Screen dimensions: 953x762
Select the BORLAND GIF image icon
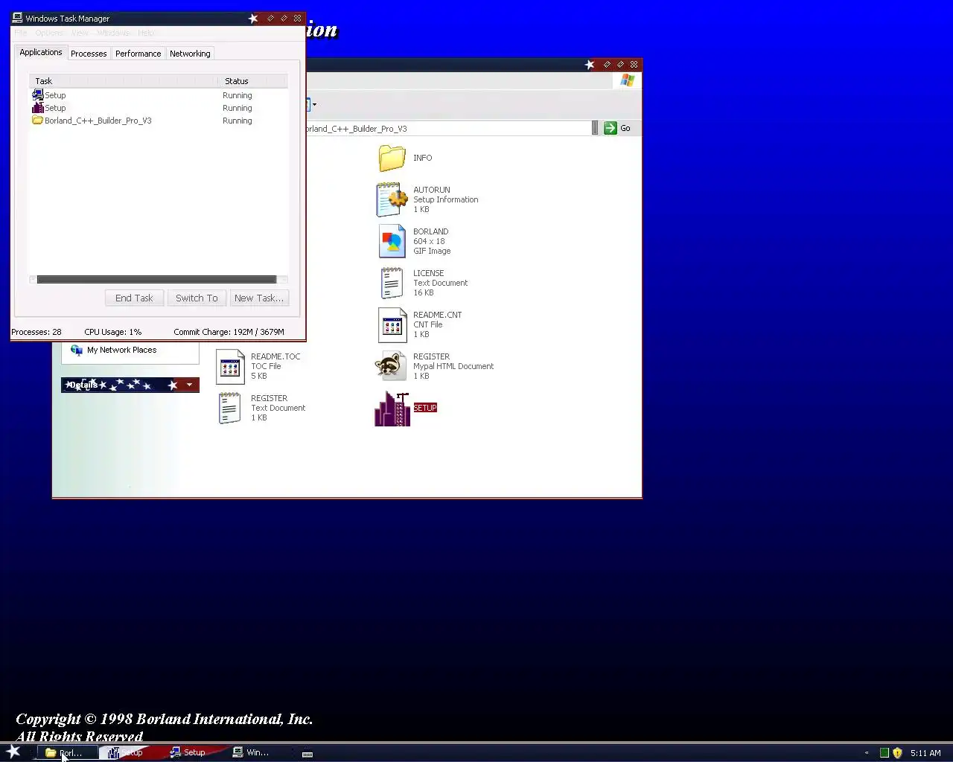pos(392,241)
